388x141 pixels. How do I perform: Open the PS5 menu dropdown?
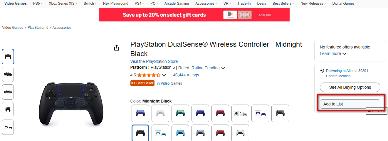(38, 4)
